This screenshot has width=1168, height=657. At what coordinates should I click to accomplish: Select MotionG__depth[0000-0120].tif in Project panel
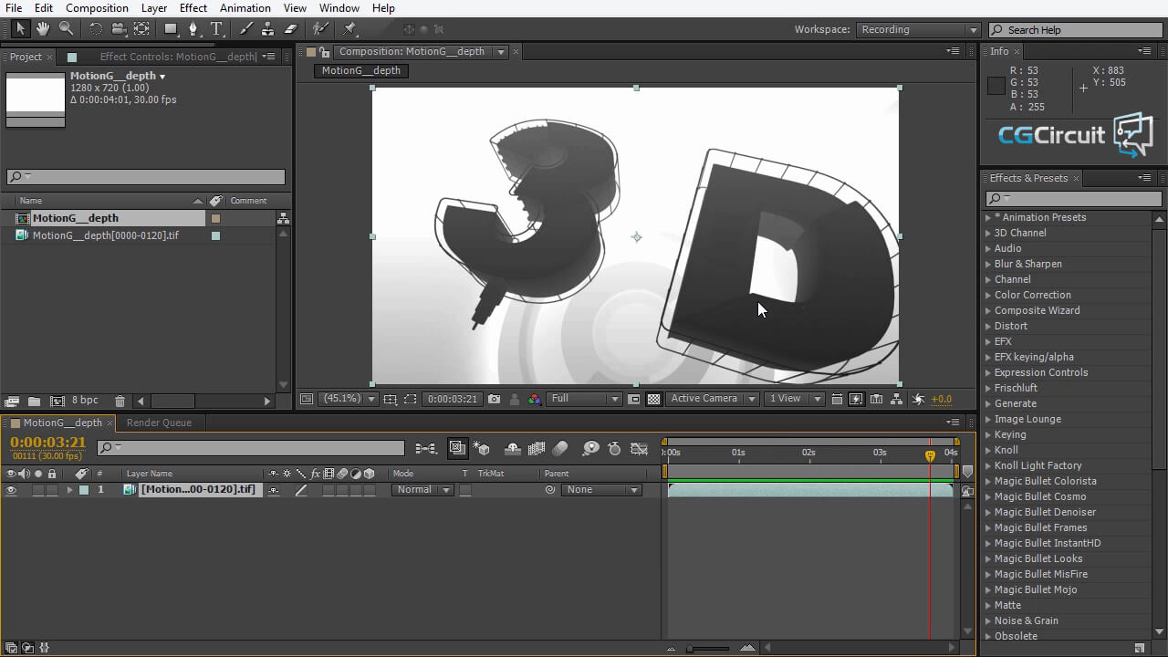105,235
